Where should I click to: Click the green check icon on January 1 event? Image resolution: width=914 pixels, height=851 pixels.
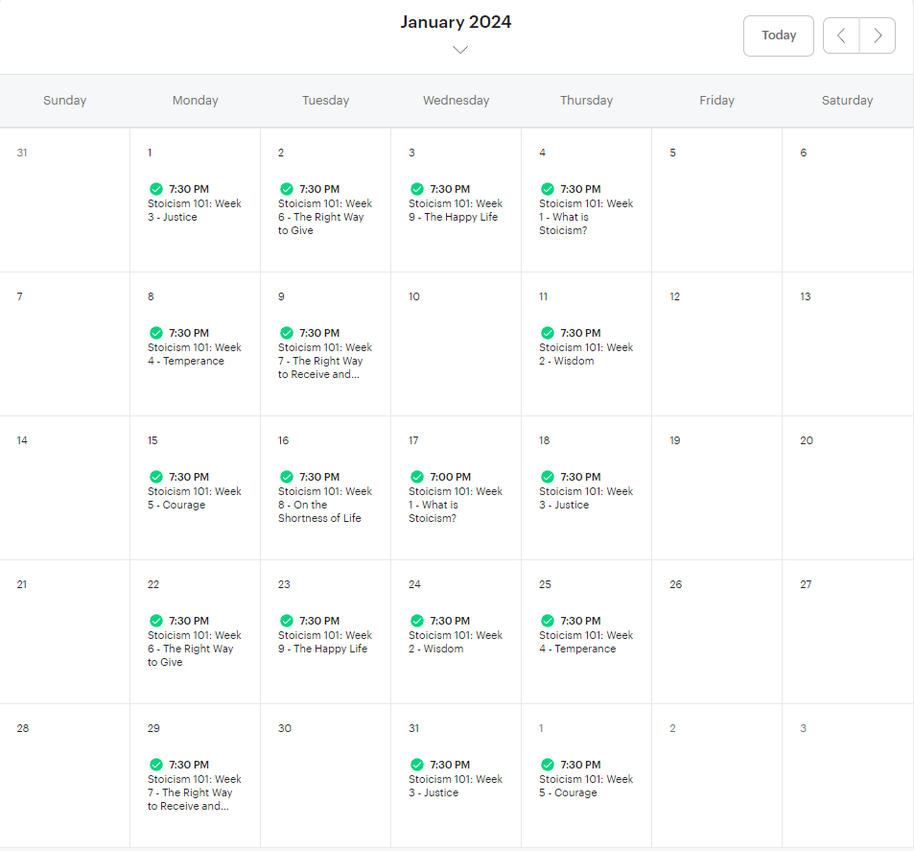pos(156,189)
